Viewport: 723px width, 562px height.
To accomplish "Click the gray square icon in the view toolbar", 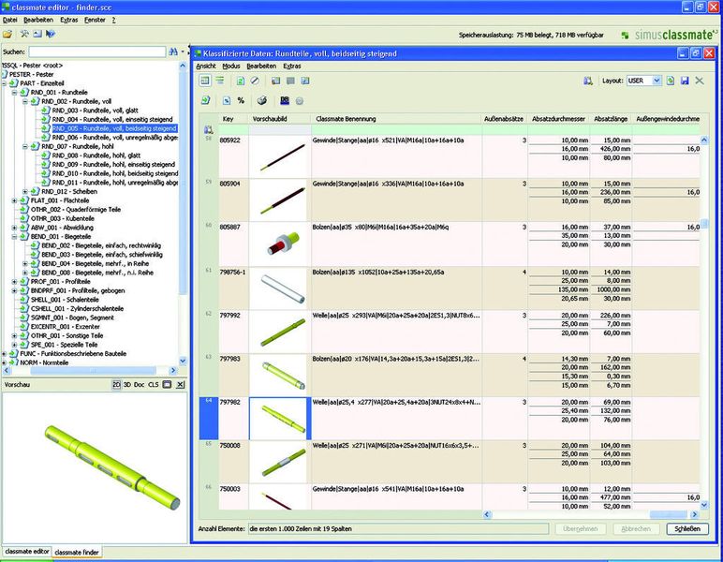I will (x=290, y=81).
